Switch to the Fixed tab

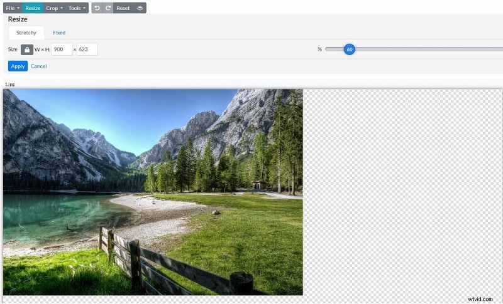click(59, 33)
